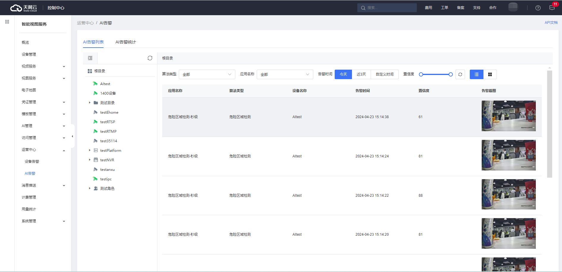Click the testNVR recorder icon
This screenshot has height=272, width=562.
[96, 160]
